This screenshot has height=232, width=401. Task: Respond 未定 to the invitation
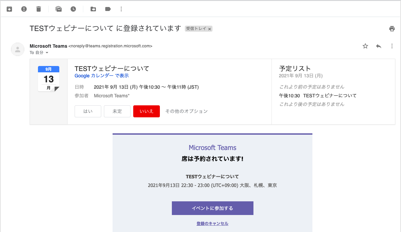(117, 111)
